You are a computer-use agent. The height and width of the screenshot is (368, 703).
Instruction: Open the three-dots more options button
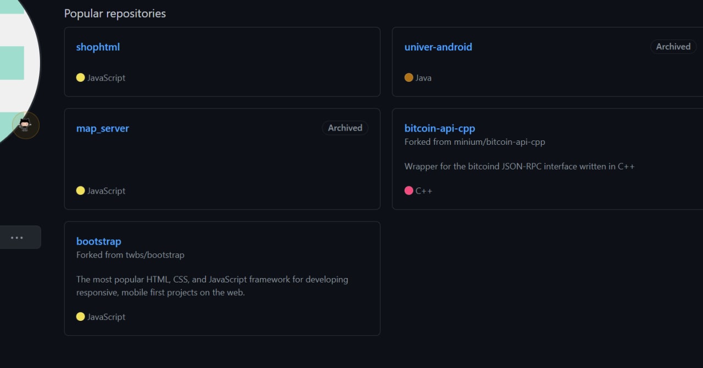[17, 237]
